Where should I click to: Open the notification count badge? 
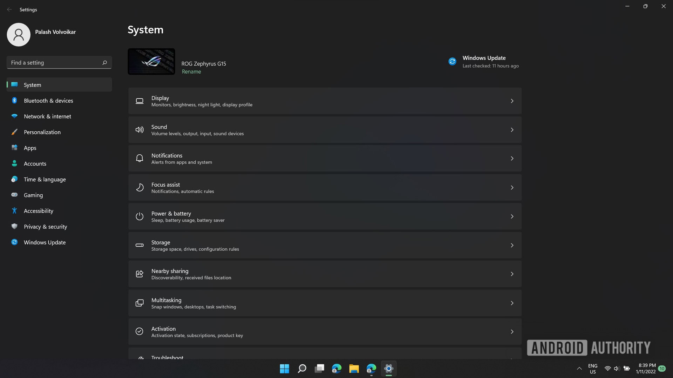[x=662, y=369]
